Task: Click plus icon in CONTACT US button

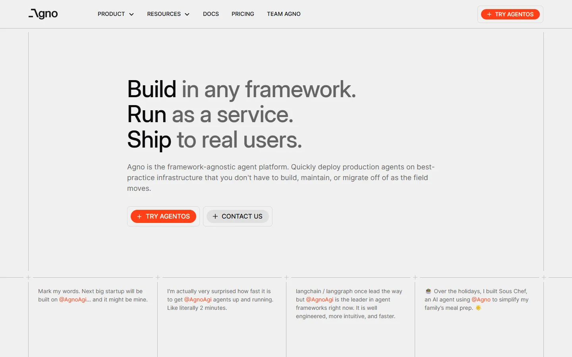Action: pos(215,216)
